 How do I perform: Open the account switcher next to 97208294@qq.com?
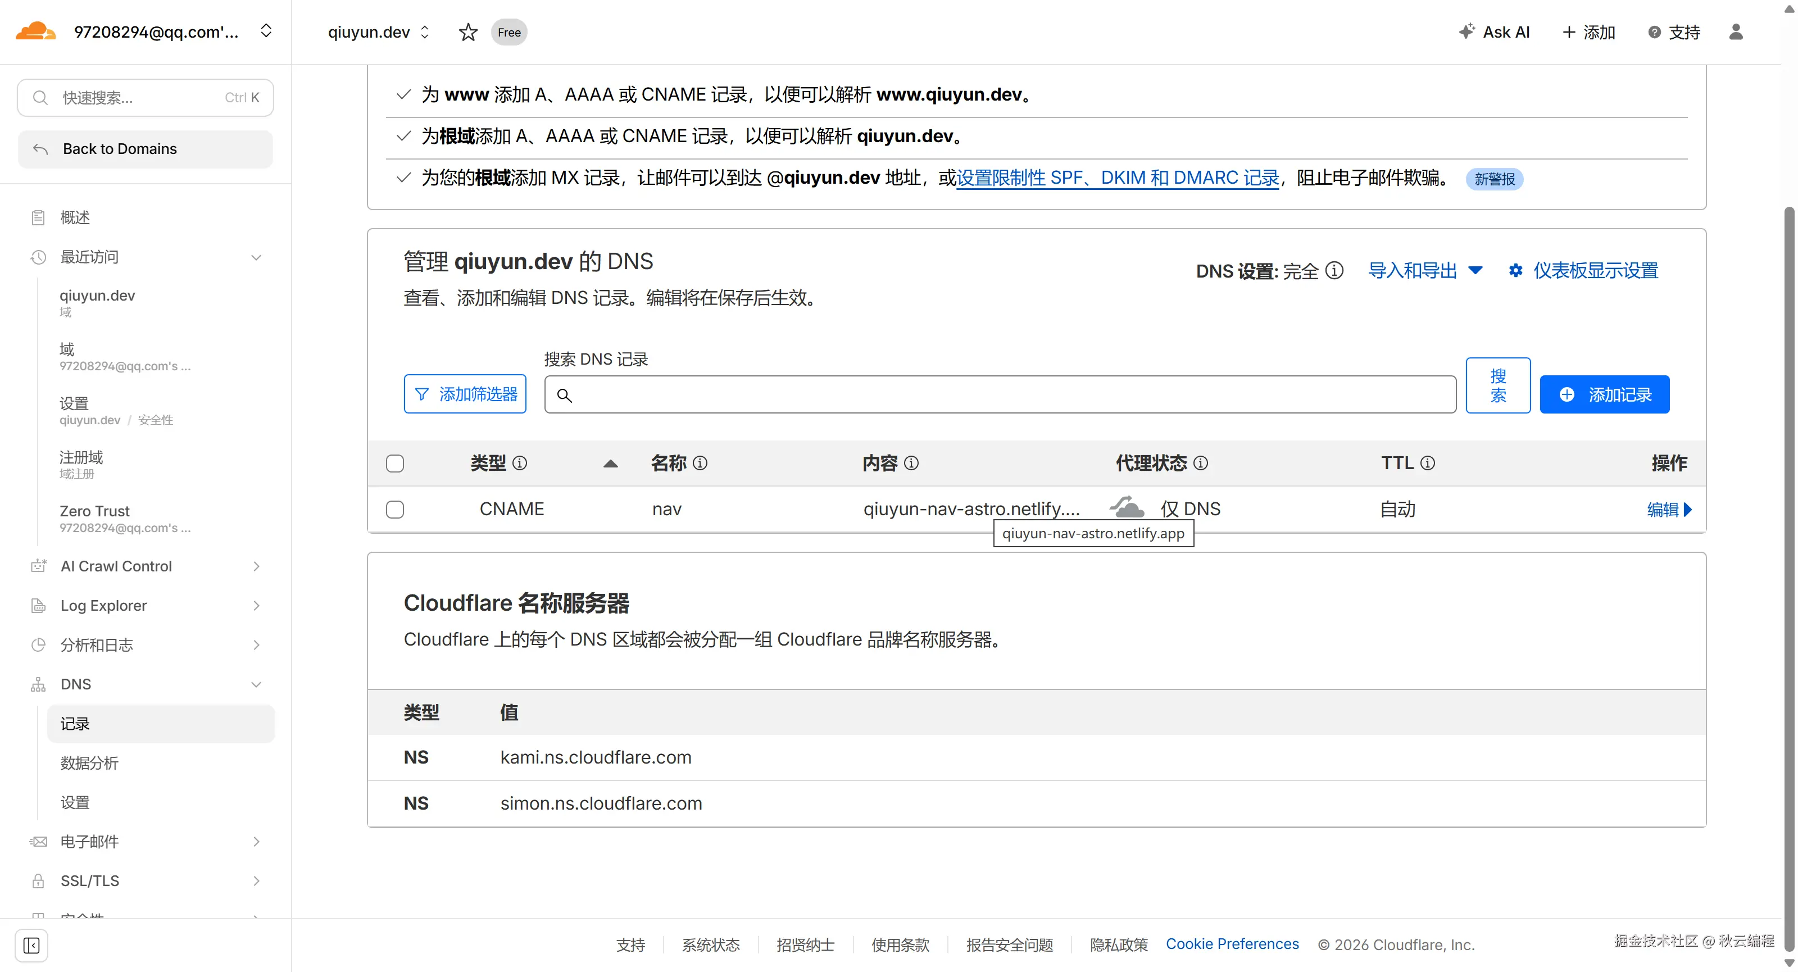[266, 31]
